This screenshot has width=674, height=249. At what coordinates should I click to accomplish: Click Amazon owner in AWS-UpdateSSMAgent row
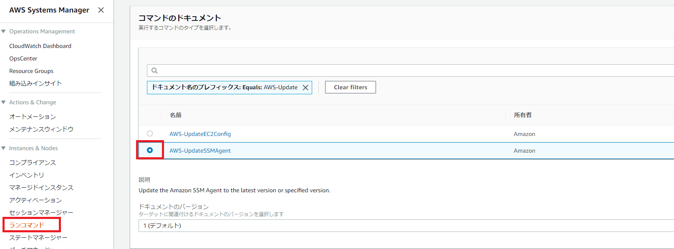coord(524,151)
